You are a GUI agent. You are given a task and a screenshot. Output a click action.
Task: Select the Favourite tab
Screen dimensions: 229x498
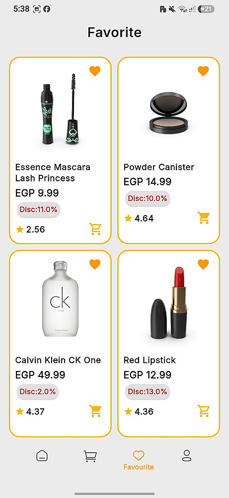(x=139, y=460)
